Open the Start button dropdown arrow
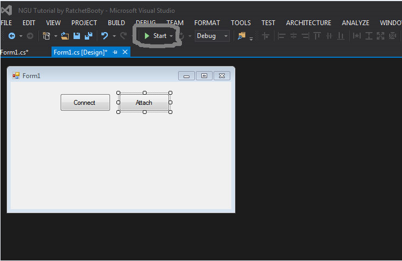 (171, 36)
